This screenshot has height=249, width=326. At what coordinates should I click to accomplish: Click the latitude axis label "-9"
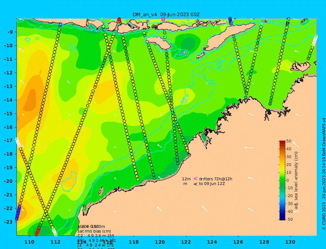(10, 32)
